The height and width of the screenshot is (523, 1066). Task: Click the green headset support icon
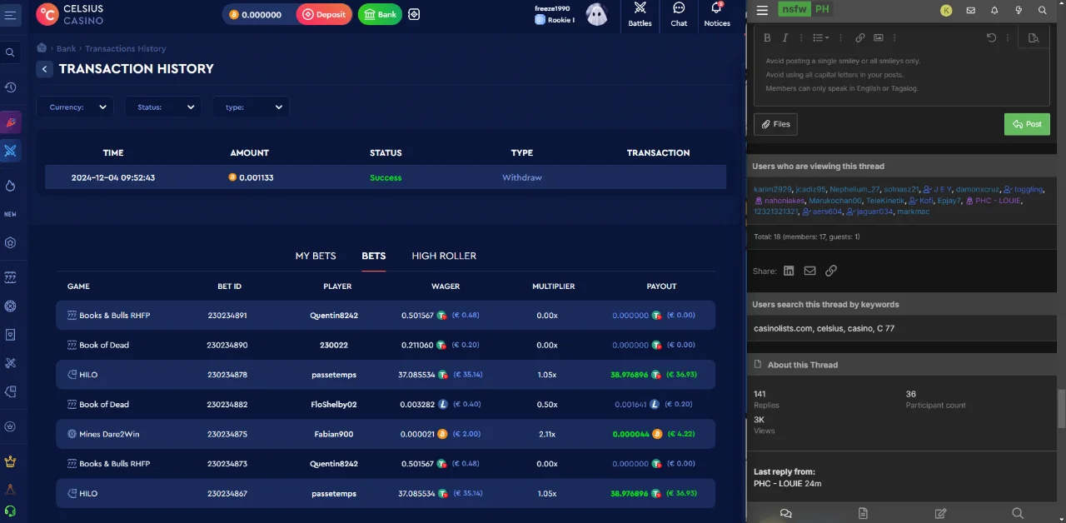click(x=10, y=511)
